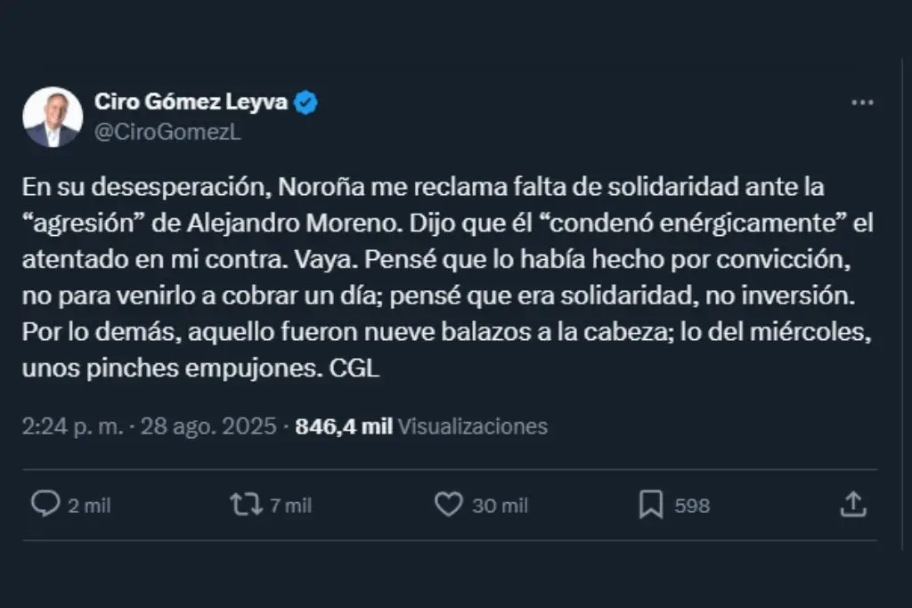
Task: Click the Visualizaciones label
Action: point(472,426)
